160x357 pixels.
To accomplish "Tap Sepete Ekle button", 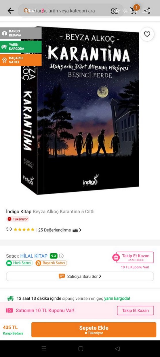I will [x=94, y=330].
